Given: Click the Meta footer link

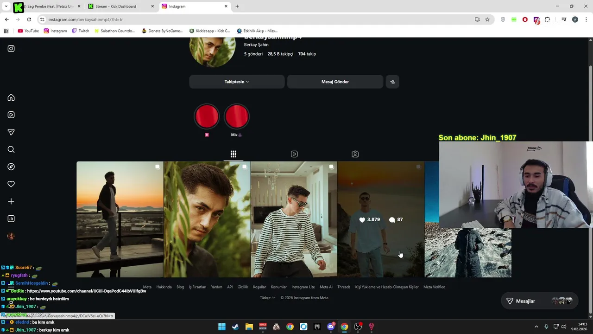Looking at the screenshot, I should [147, 287].
